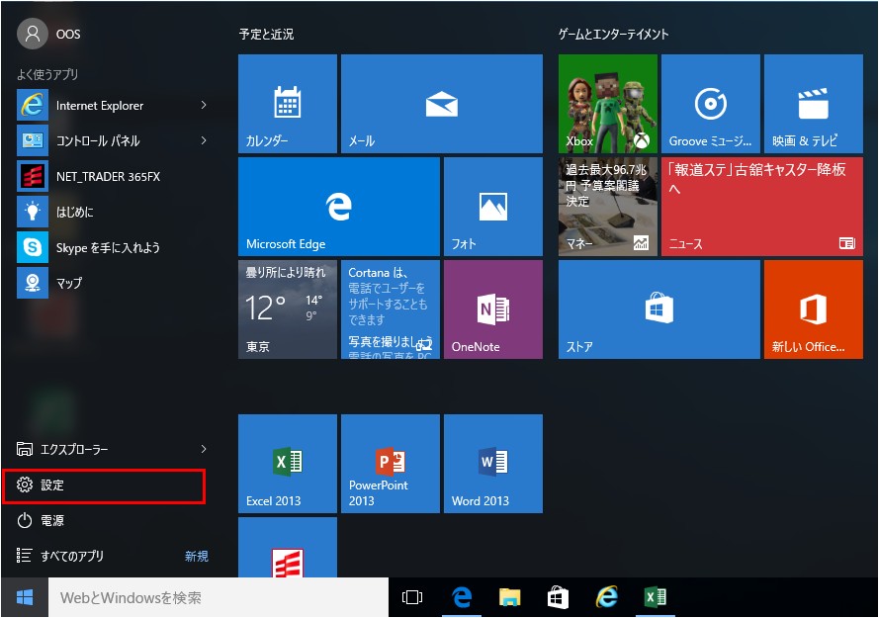Open the partially visible red NET_TRADER tile
879x618 pixels.
(x=288, y=548)
